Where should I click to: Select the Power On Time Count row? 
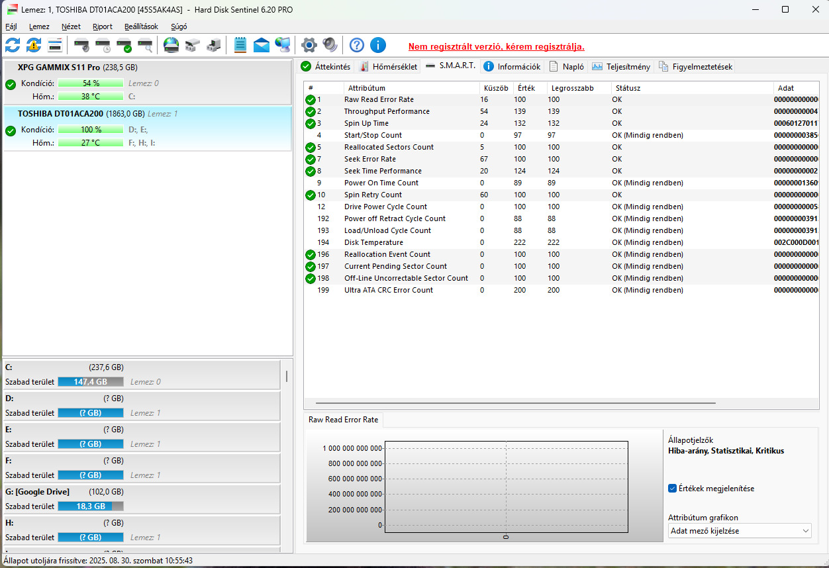click(x=561, y=183)
